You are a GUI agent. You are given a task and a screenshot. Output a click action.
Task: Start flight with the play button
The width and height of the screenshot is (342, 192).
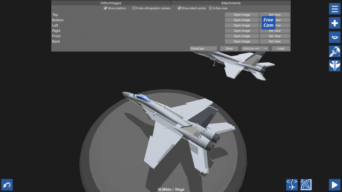coord(334,185)
